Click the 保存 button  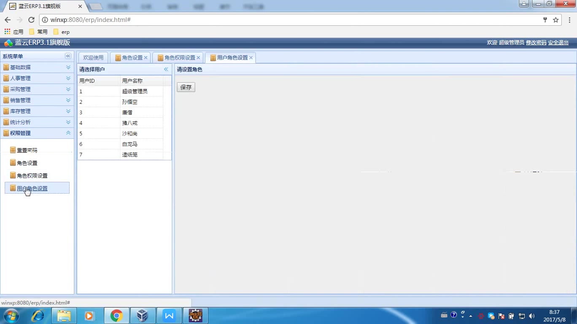point(186,87)
